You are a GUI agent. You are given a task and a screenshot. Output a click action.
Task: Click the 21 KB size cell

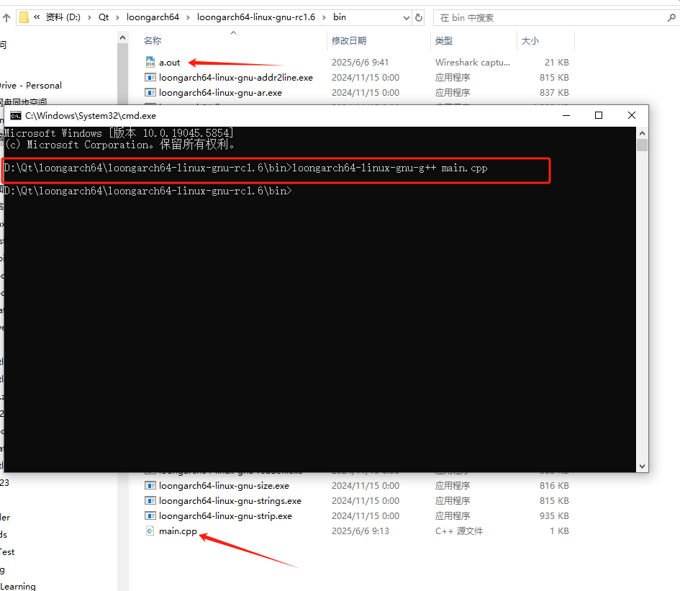pyautogui.click(x=556, y=63)
